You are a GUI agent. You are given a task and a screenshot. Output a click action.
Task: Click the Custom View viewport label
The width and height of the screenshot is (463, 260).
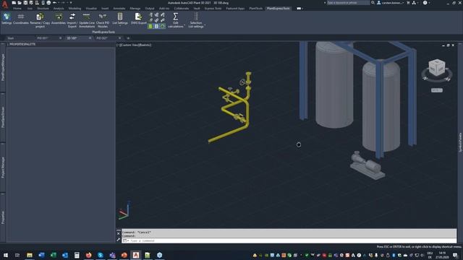[129, 45]
